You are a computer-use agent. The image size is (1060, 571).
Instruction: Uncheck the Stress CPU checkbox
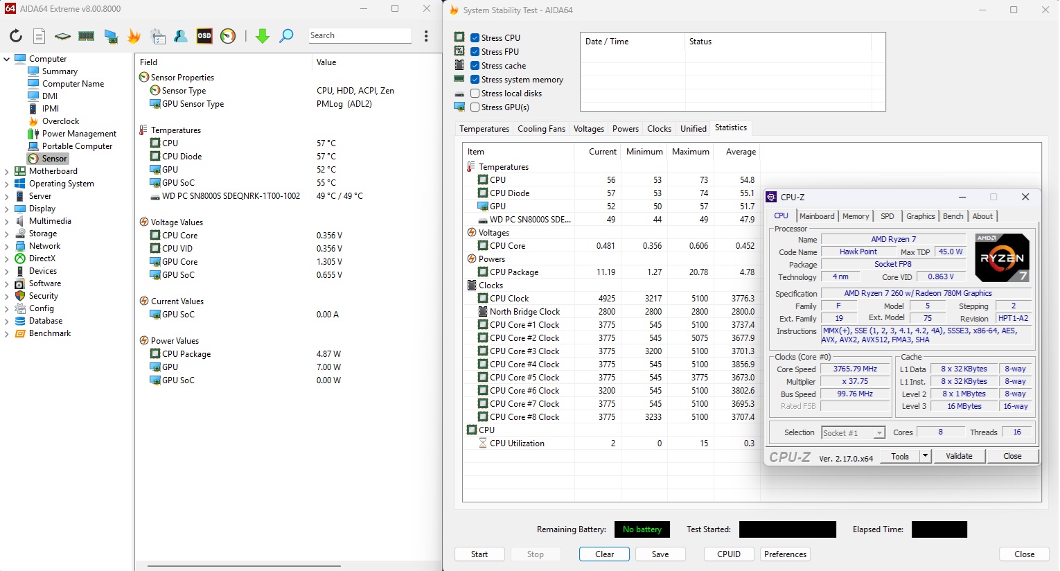[x=475, y=38]
